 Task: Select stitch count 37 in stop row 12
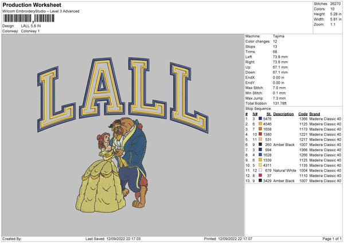pyautogui.click(x=269, y=176)
